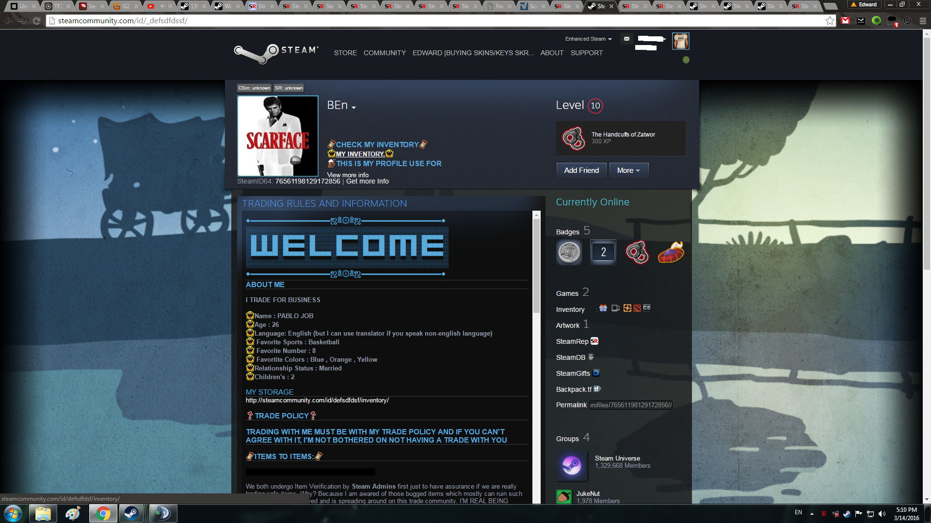Click the Permalink URL field
The image size is (931, 523).
tap(630, 405)
